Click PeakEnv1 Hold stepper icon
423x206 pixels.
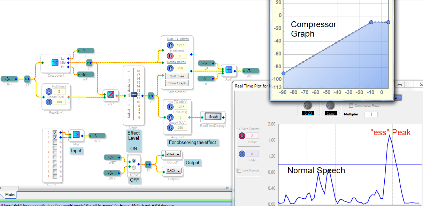click(49, 91)
